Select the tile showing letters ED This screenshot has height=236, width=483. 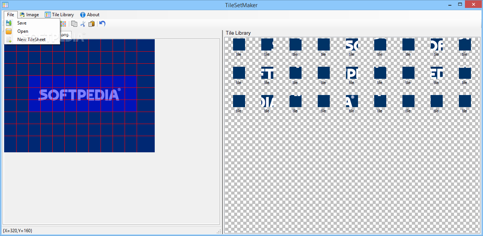436,73
